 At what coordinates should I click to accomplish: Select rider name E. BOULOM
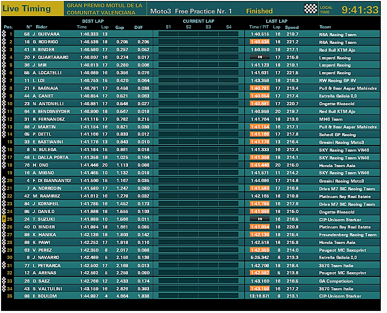pos(45,296)
